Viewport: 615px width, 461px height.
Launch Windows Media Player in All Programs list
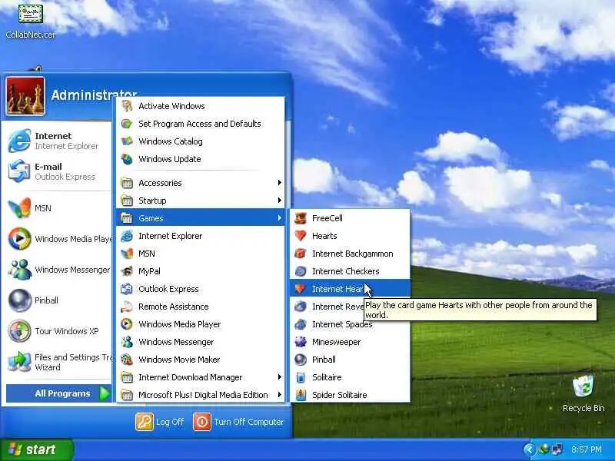[x=200, y=324]
